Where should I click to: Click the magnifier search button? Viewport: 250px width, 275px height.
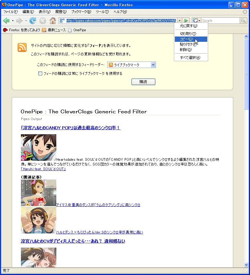click(243, 21)
